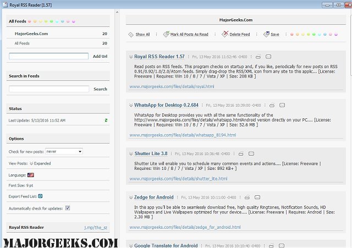Collapse the Royal RSS Reader 1.57 post
The image size is (352, 248).
(x=131, y=57)
